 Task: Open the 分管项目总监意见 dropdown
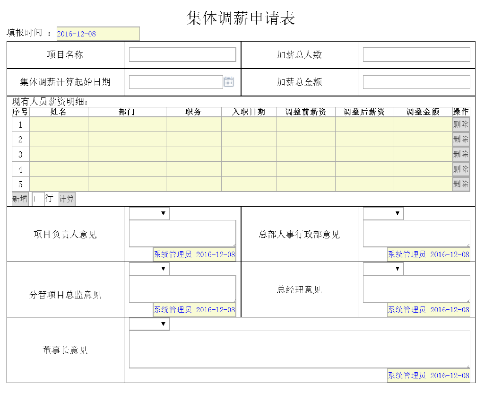[x=149, y=269]
